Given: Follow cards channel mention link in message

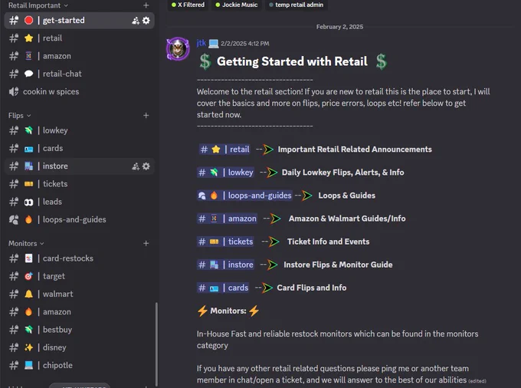Looking at the screenshot, I should tap(223, 288).
